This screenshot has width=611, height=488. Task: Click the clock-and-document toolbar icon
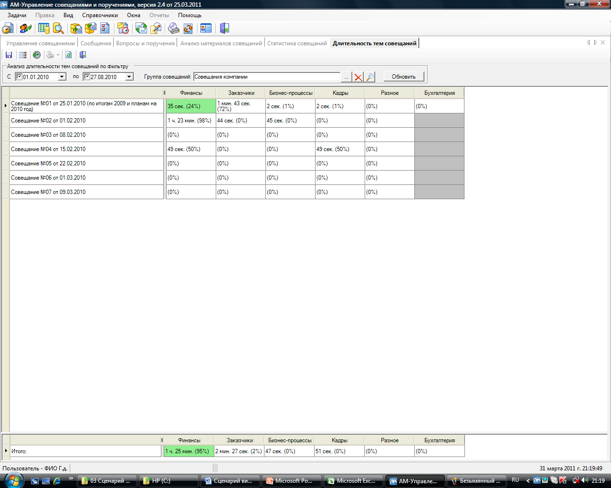8,29
